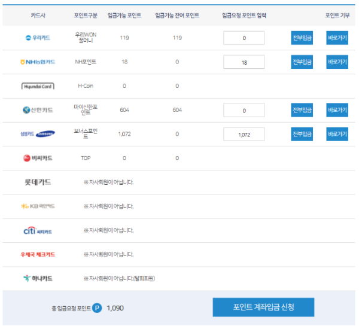Select 마이신한포인트 point type text
Screen dimensions: 359x329
(x=86, y=110)
